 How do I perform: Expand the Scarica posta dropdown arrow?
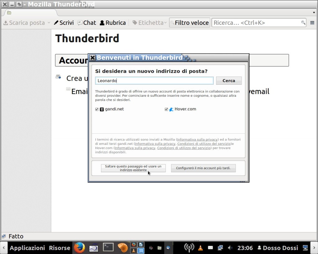(49, 23)
